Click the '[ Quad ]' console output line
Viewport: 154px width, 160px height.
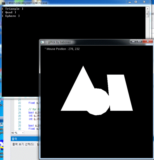[x=9, y=12]
